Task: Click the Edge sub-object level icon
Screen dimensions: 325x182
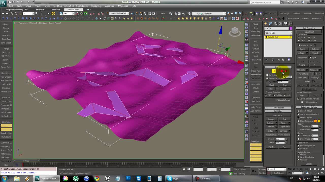Action: point(274,71)
